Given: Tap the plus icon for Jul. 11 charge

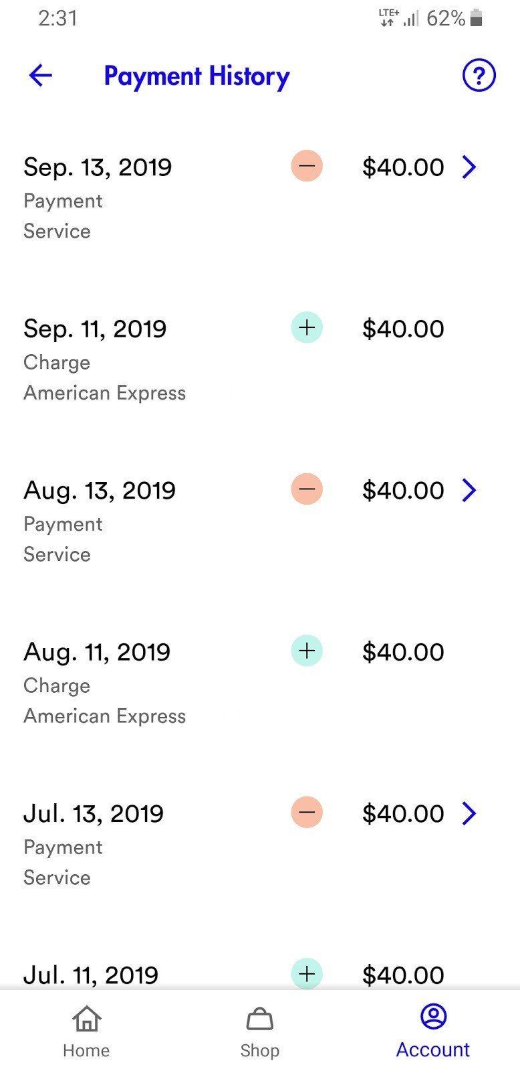Looking at the screenshot, I should (x=307, y=973).
